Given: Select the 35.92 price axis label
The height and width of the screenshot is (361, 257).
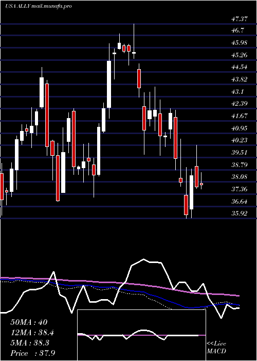Looking at the screenshot, I should [x=240, y=214].
